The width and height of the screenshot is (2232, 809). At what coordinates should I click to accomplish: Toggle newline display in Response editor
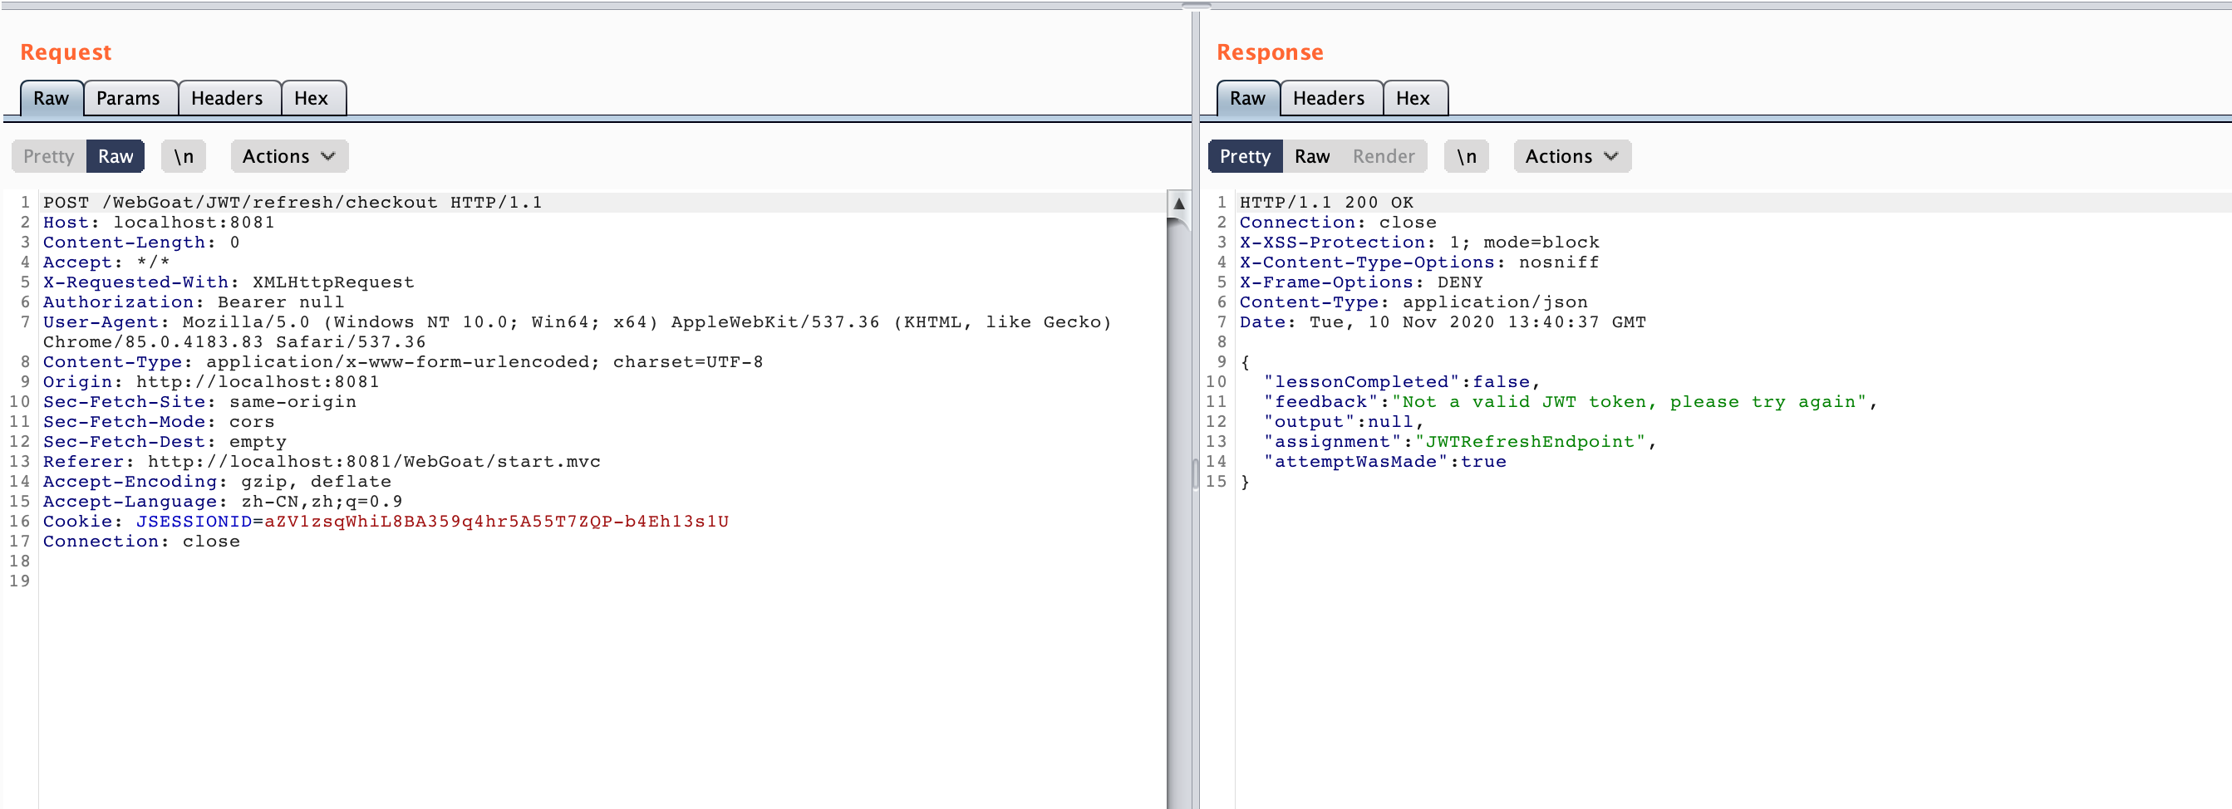coord(1466,156)
